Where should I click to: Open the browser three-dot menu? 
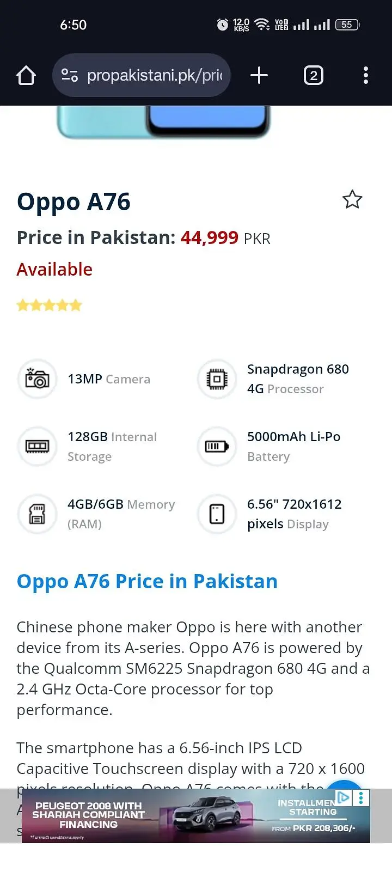[365, 76]
